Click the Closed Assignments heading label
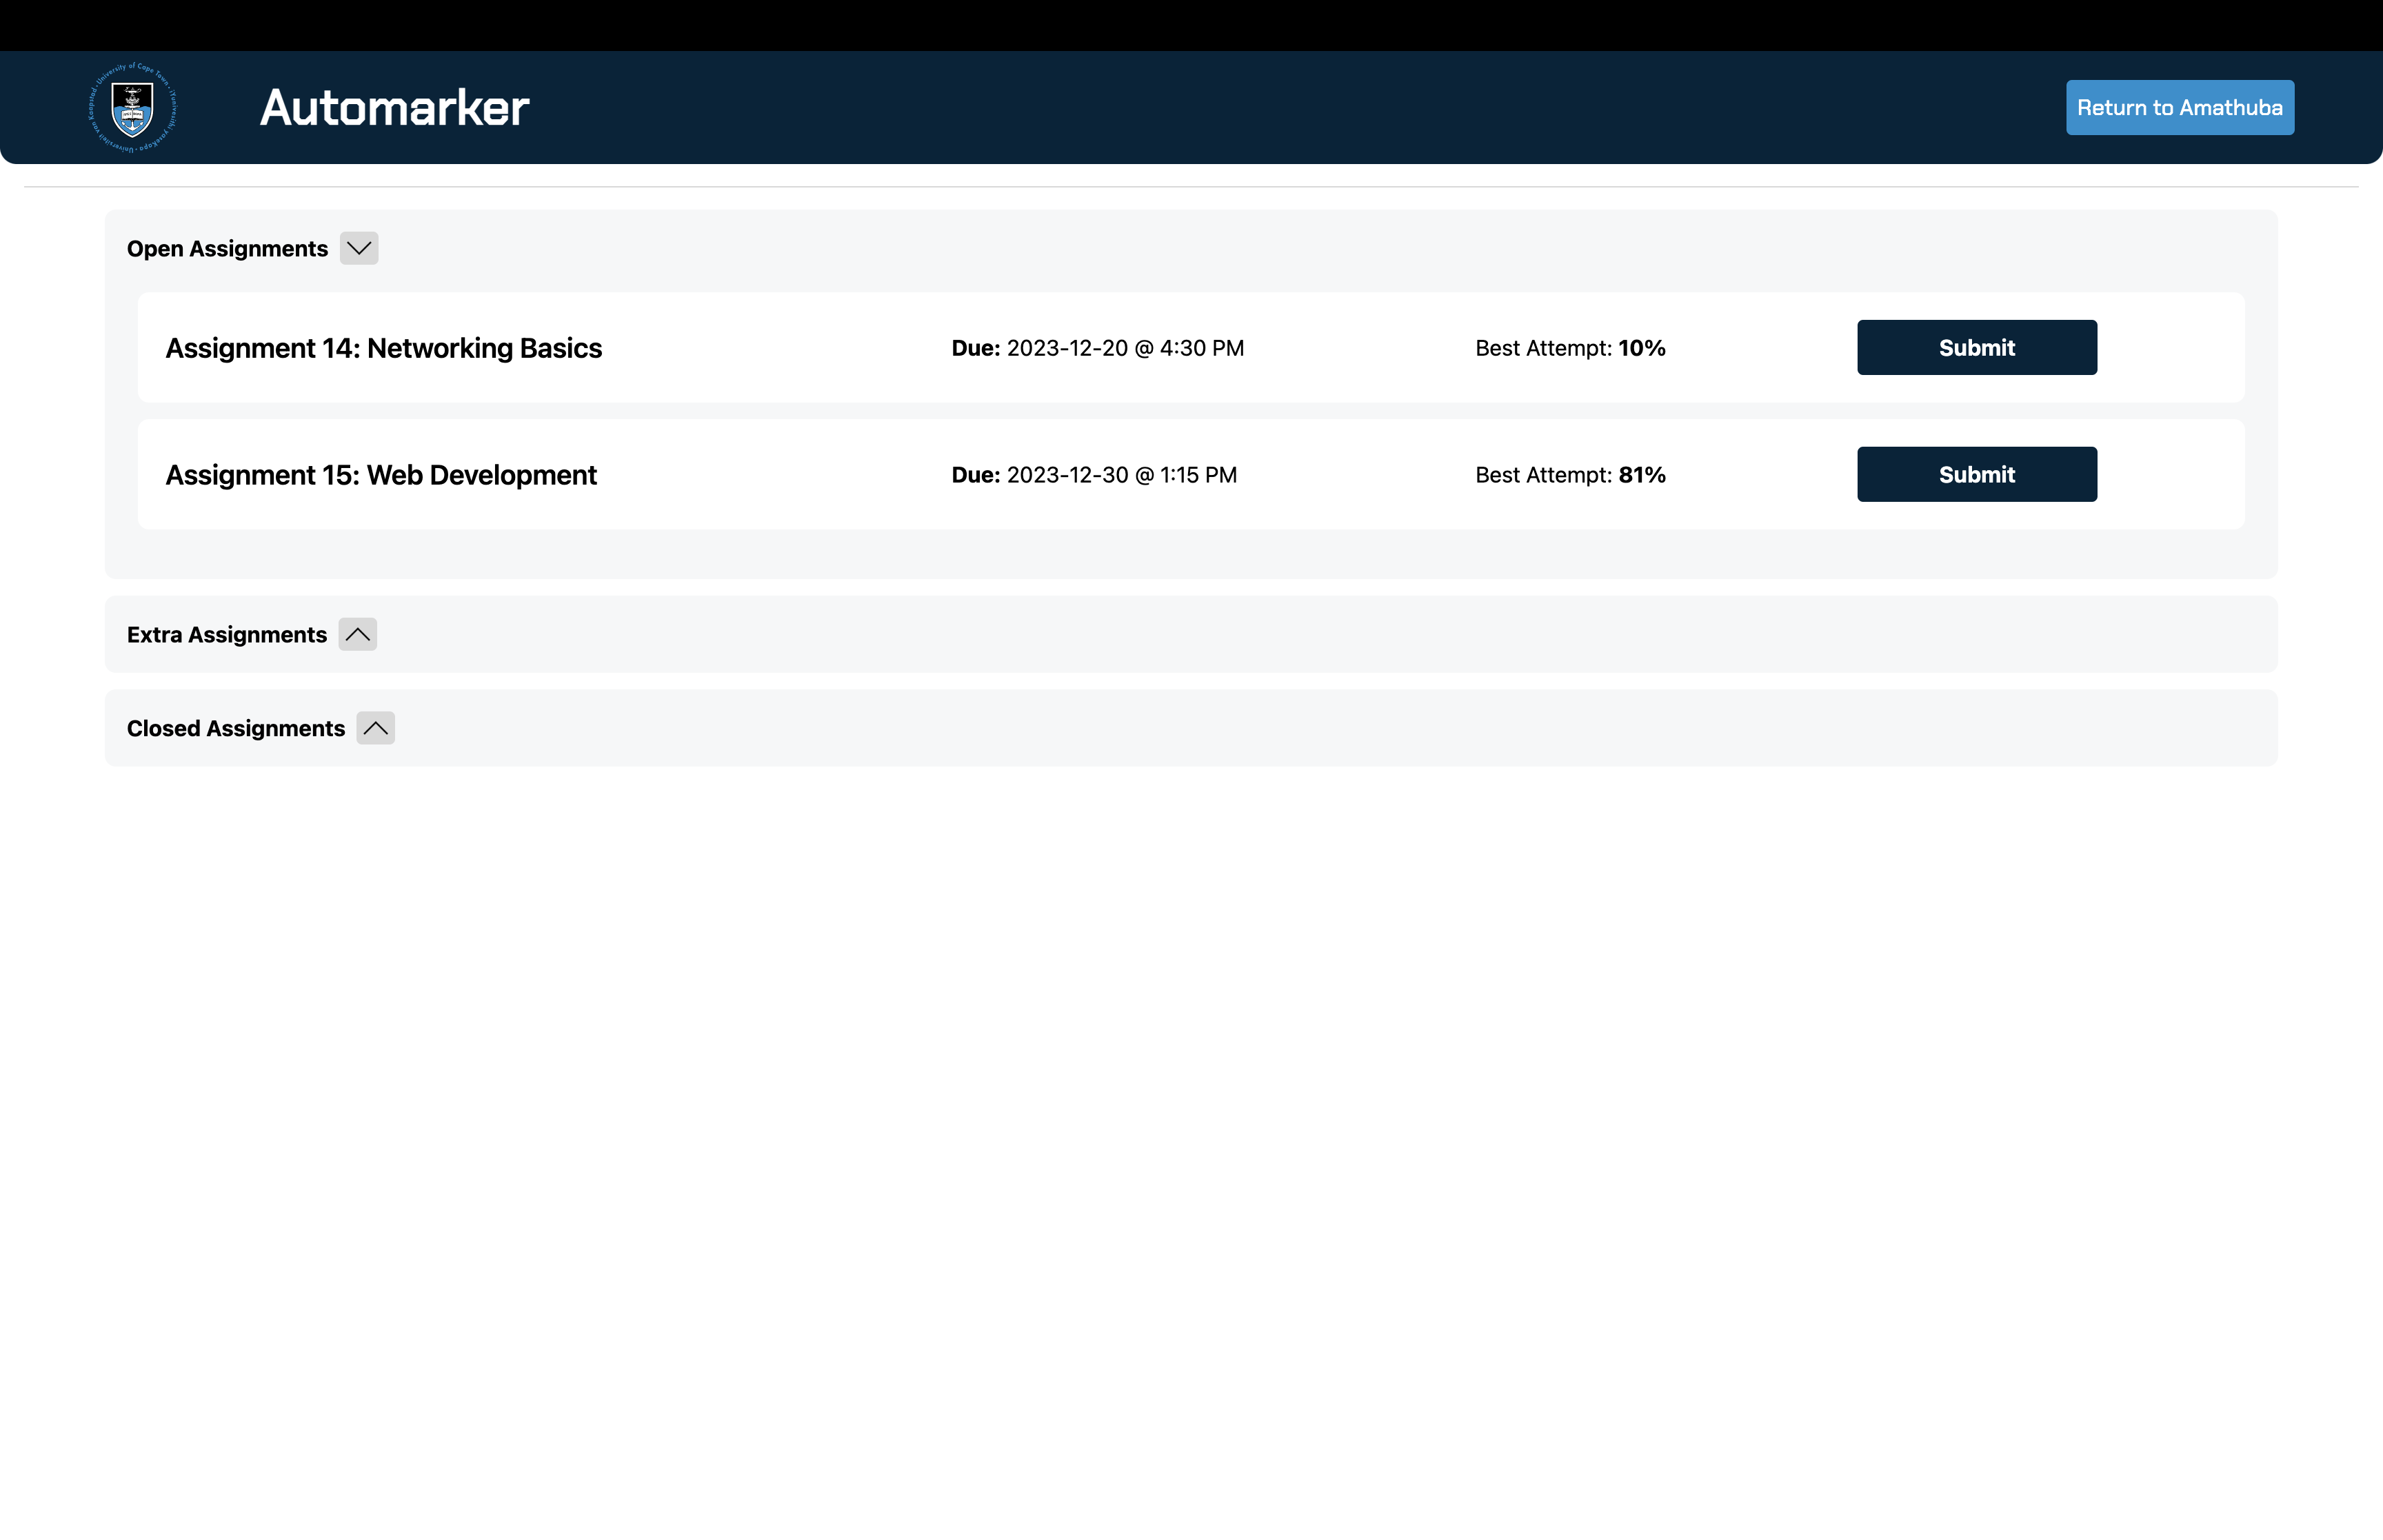Screen dimensions: 2383x1540 coord(236,728)
